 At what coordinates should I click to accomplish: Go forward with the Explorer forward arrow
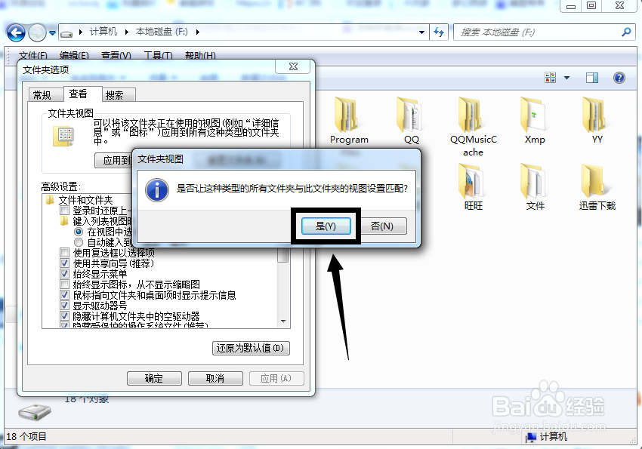[37, 32]
